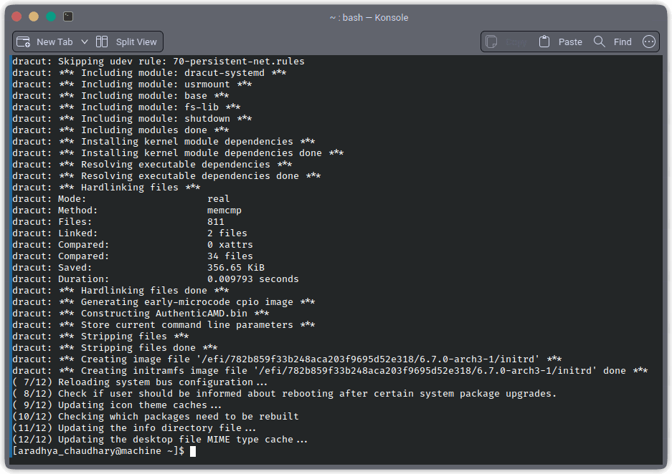Click the shell prompt input line
The image size is (672, 474).
coord(336,451)
